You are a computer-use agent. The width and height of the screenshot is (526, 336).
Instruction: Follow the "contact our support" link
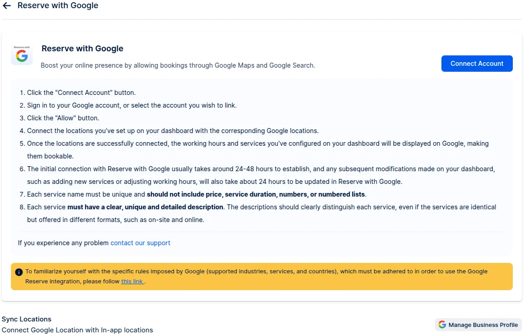pyautogui.click(x=140, y=243)
